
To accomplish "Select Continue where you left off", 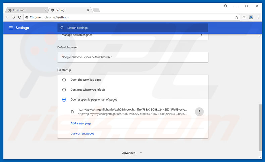I will point(64,89).
